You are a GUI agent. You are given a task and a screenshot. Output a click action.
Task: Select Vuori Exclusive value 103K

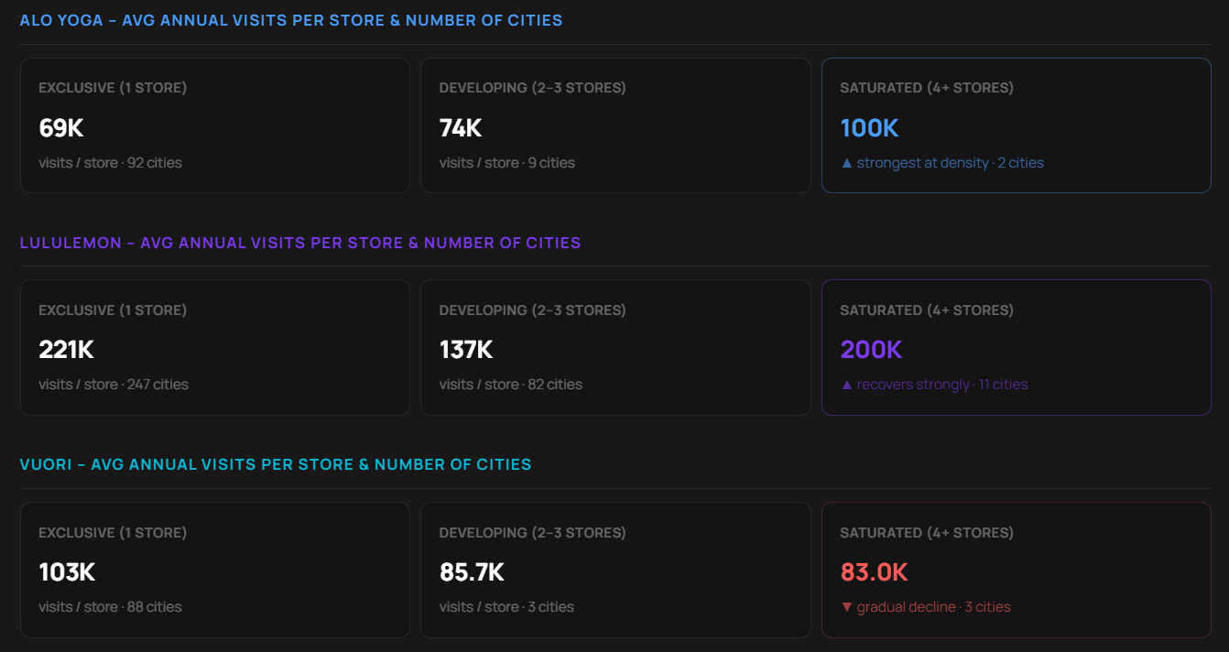point(67,572)
